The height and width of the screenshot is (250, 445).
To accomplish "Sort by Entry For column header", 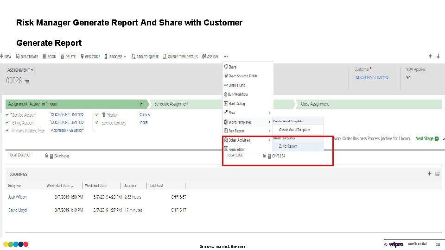I will point(14,186).
